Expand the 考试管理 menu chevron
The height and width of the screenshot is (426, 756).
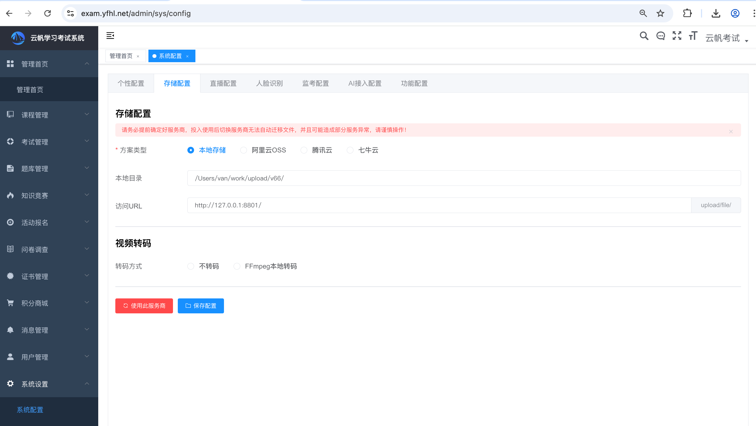click(x=87, y=141)
